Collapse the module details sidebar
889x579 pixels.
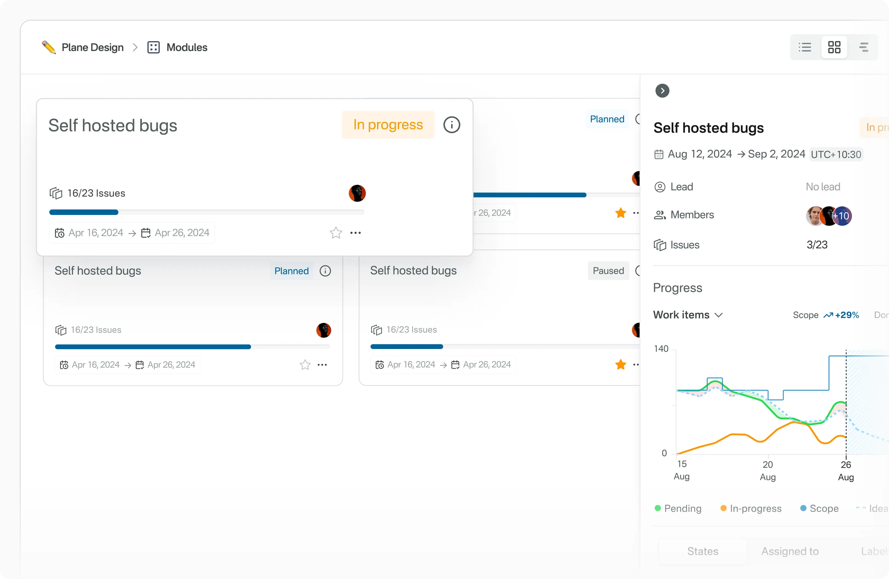point(662,91)
